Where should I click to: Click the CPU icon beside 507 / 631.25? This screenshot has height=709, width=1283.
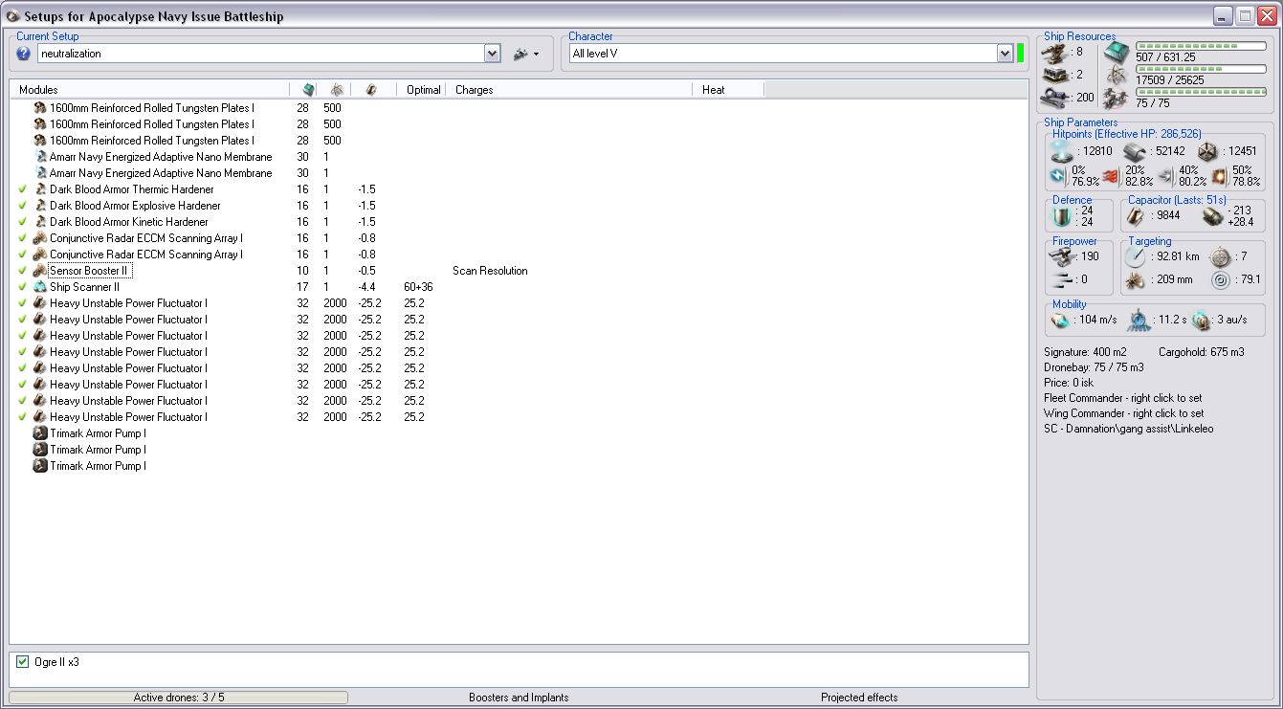[x=1117, y=52]
